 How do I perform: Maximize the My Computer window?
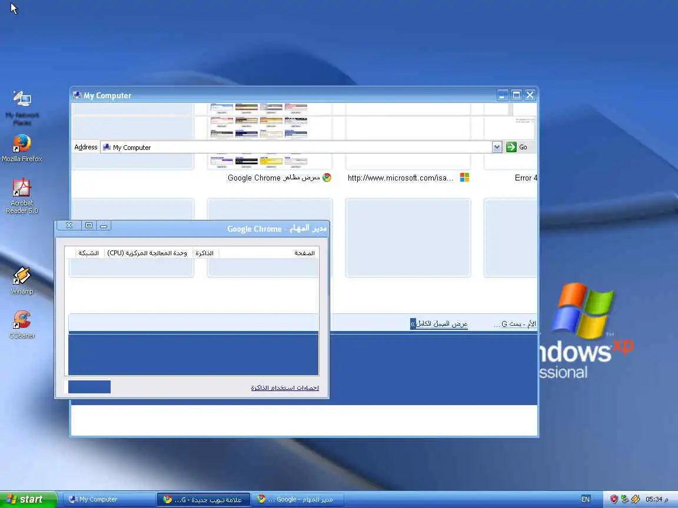[516, 95]
